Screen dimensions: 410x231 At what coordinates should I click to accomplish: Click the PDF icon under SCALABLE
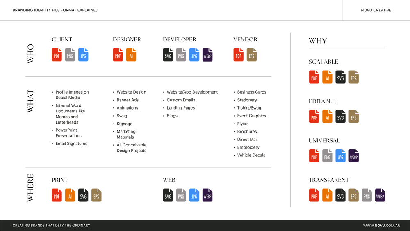click(x=314, y=77)
